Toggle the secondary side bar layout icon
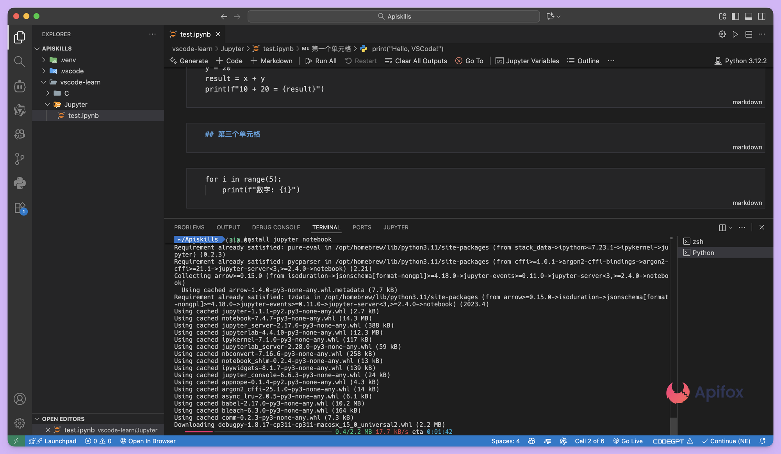Screen dimensions: 781x454 pos(761,16)
